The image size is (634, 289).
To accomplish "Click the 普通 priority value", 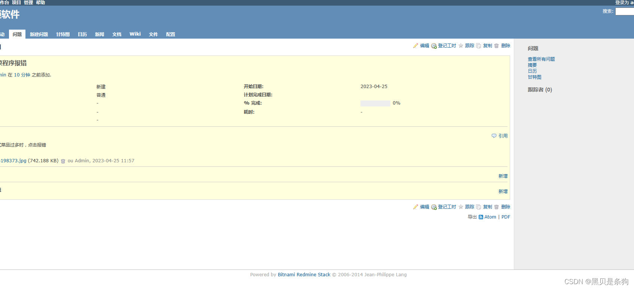I will tap(101, 95).
